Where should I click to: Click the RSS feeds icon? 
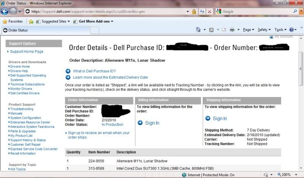coord(211,30)
